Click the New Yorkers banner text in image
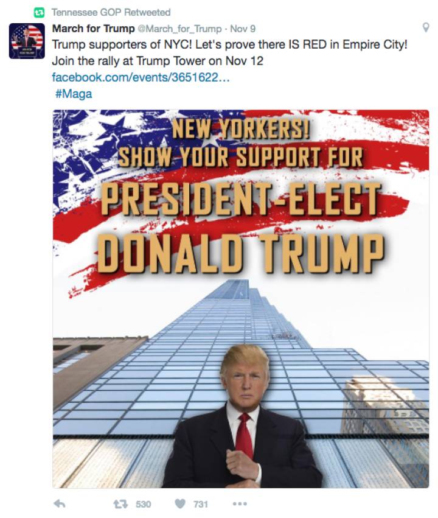 (x=241, y=128)
